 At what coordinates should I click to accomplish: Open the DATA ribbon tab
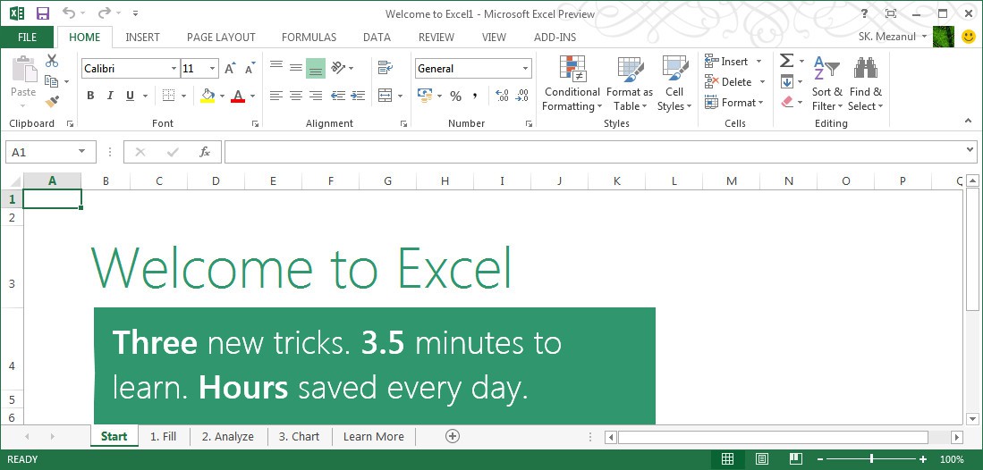coord(377,37)
